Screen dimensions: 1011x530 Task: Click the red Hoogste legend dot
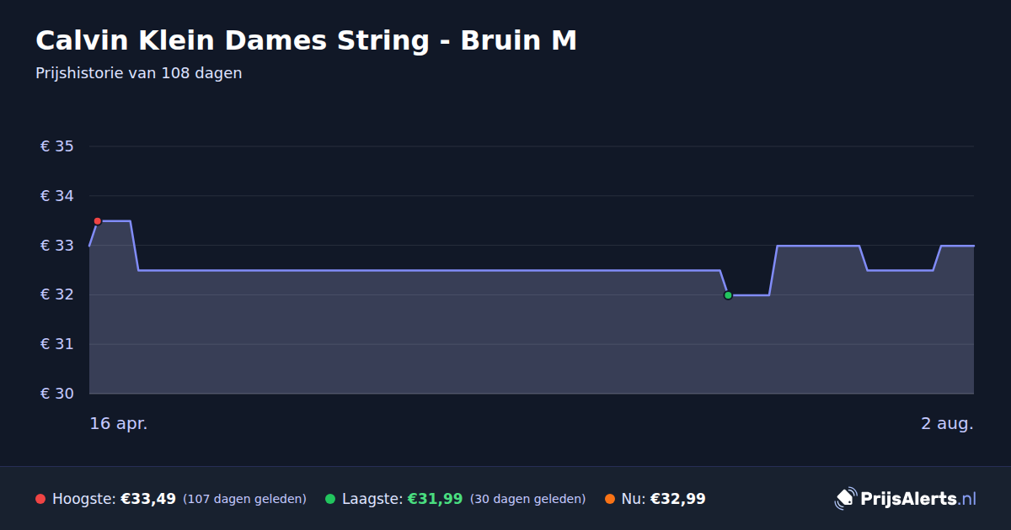tap(40, 499)
